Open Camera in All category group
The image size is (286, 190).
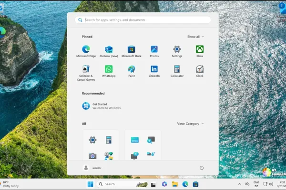(x=92, y=156)
